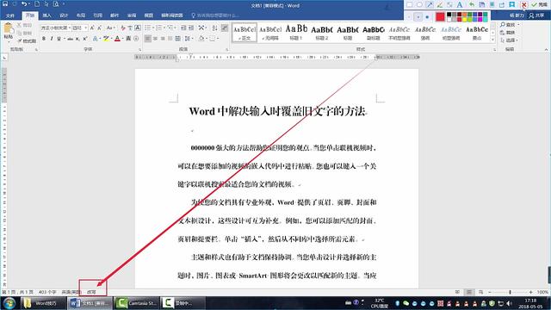Select the rectangle annotation tool

(x=410, y=4)
